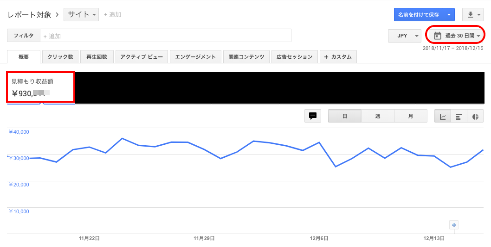Open the エンゲージメント tab
The width and height of the screenshot is (491, 247).
(195, 57)
